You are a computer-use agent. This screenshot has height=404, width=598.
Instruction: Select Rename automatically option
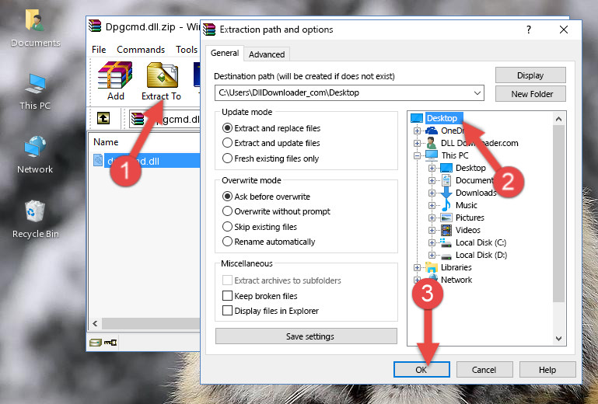click(x=227, y=242)
